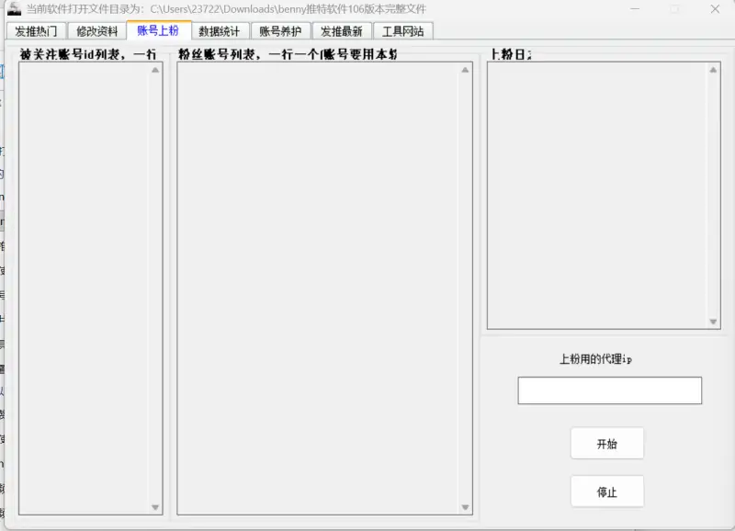Go to the 数据统计 tab
Image resolution: width=735 pixels, height=531 pixels.
pyautogui.click(x=219, y=31)
